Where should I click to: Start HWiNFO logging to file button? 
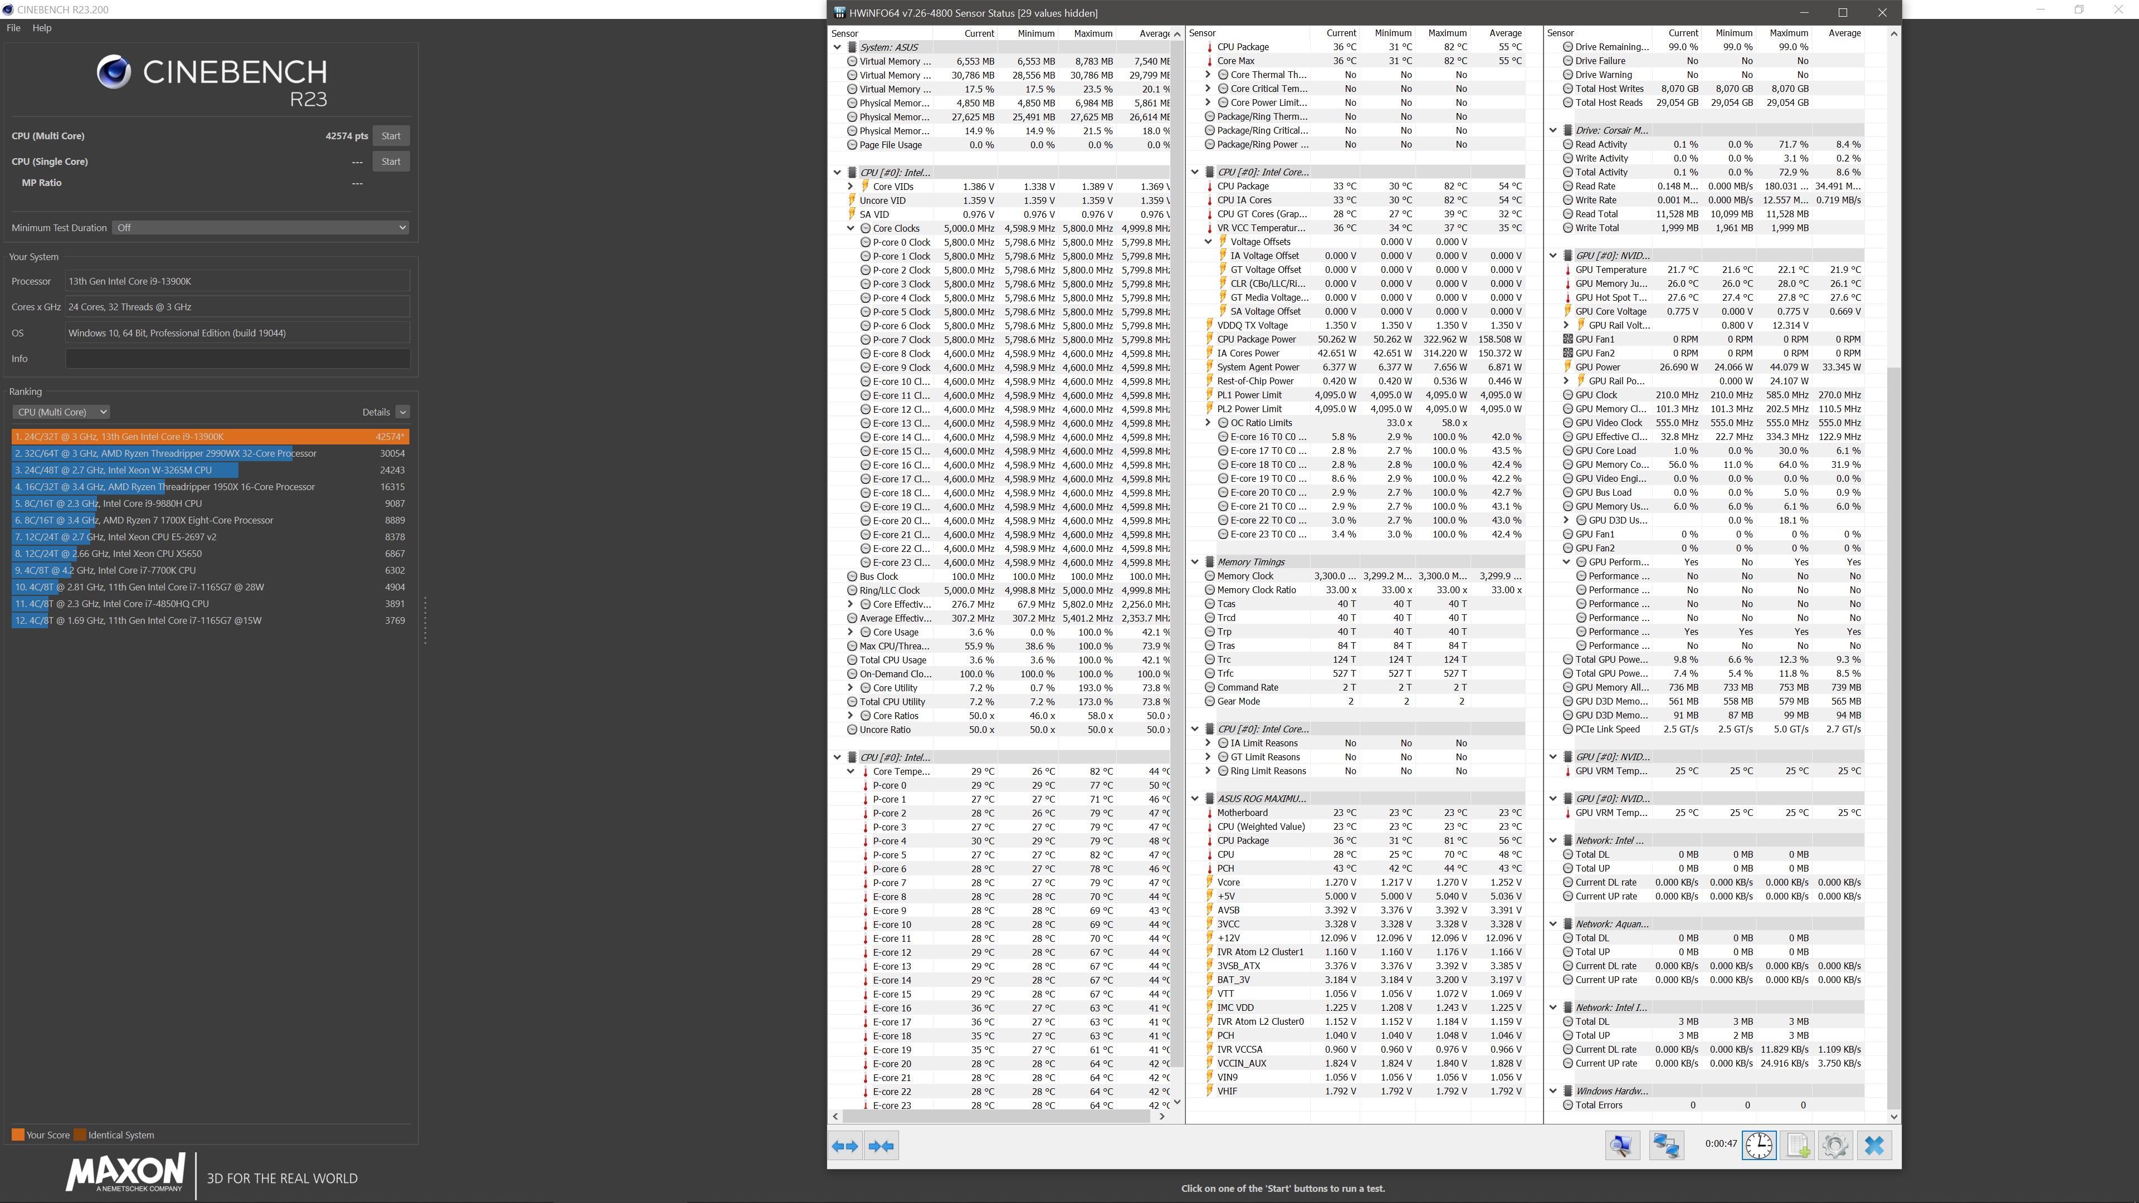click(x=1797, y=1146)
